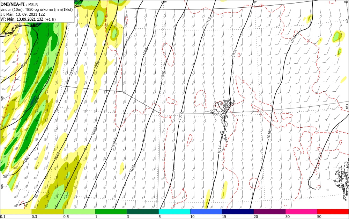This screenshot has height=219, width=349.
Task: Click the '50' legend value
Action: tap(319, 217)
